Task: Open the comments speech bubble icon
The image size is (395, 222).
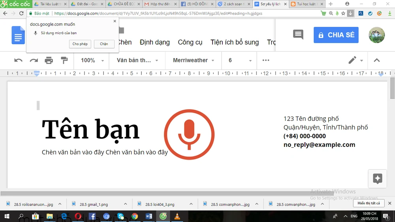Action: 298,35
